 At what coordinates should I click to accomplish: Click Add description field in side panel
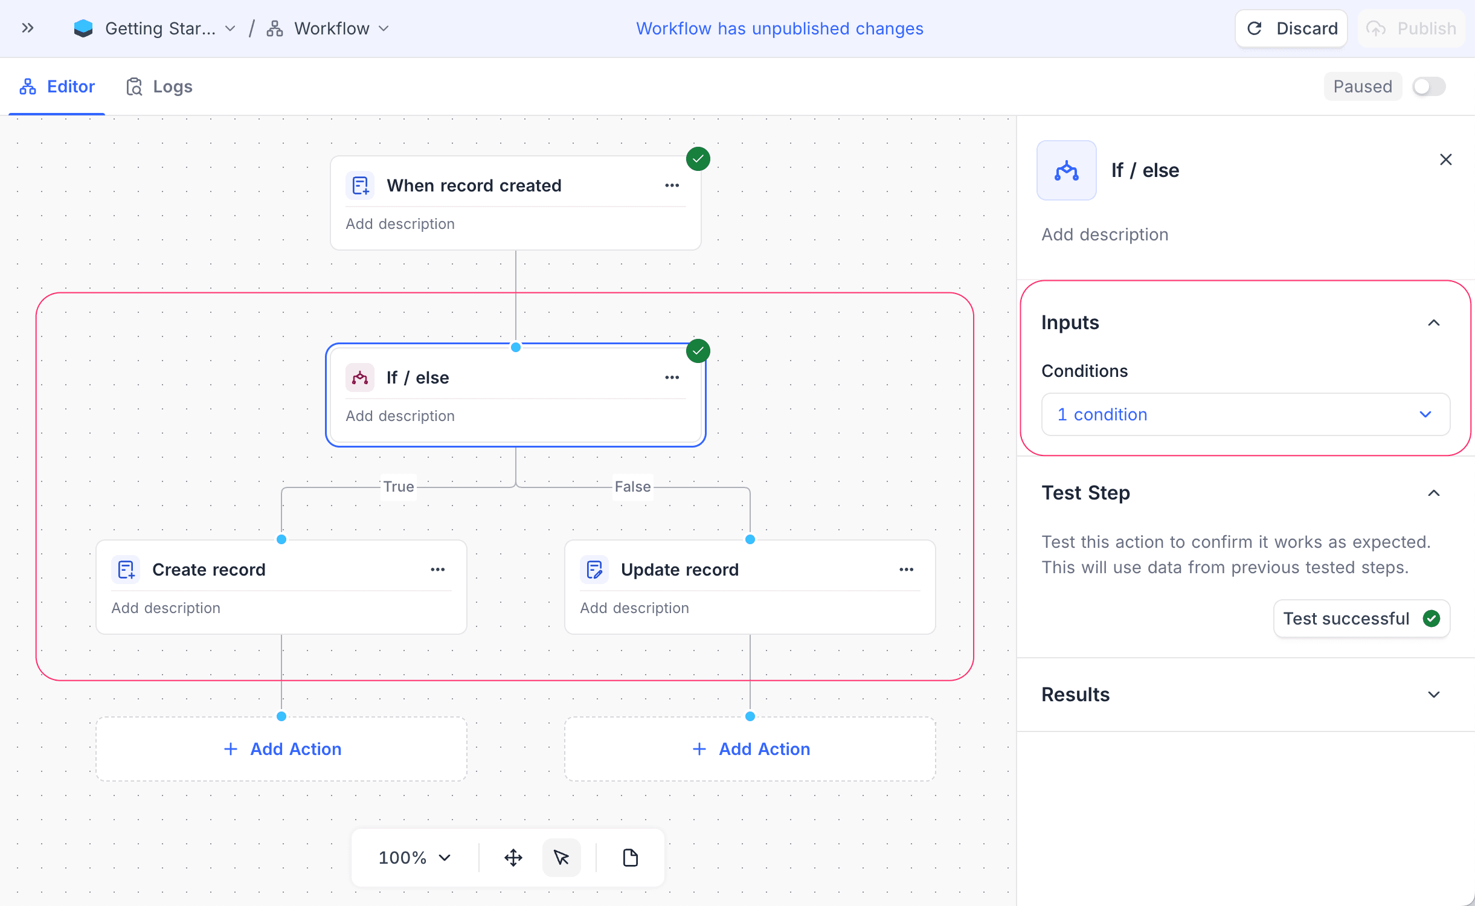click(x=1105, y=234)
